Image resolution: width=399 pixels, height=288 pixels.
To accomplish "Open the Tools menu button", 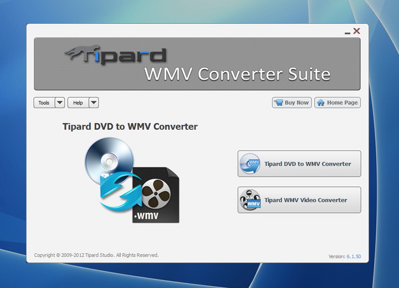I will pos(44,103).
